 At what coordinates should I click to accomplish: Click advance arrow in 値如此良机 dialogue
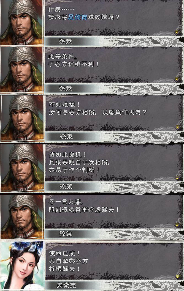coord(177,178)
